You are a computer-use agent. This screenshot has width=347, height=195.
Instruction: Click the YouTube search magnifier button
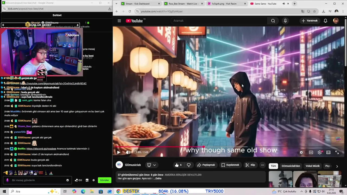tap(273, 21)
